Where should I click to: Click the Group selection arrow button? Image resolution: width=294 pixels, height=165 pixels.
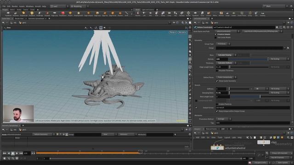click(288, 48)
